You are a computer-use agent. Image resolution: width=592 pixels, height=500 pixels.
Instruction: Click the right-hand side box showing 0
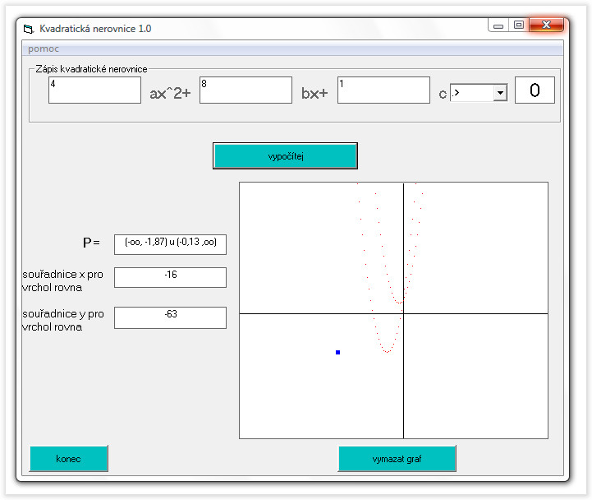[x=535, y=90]
